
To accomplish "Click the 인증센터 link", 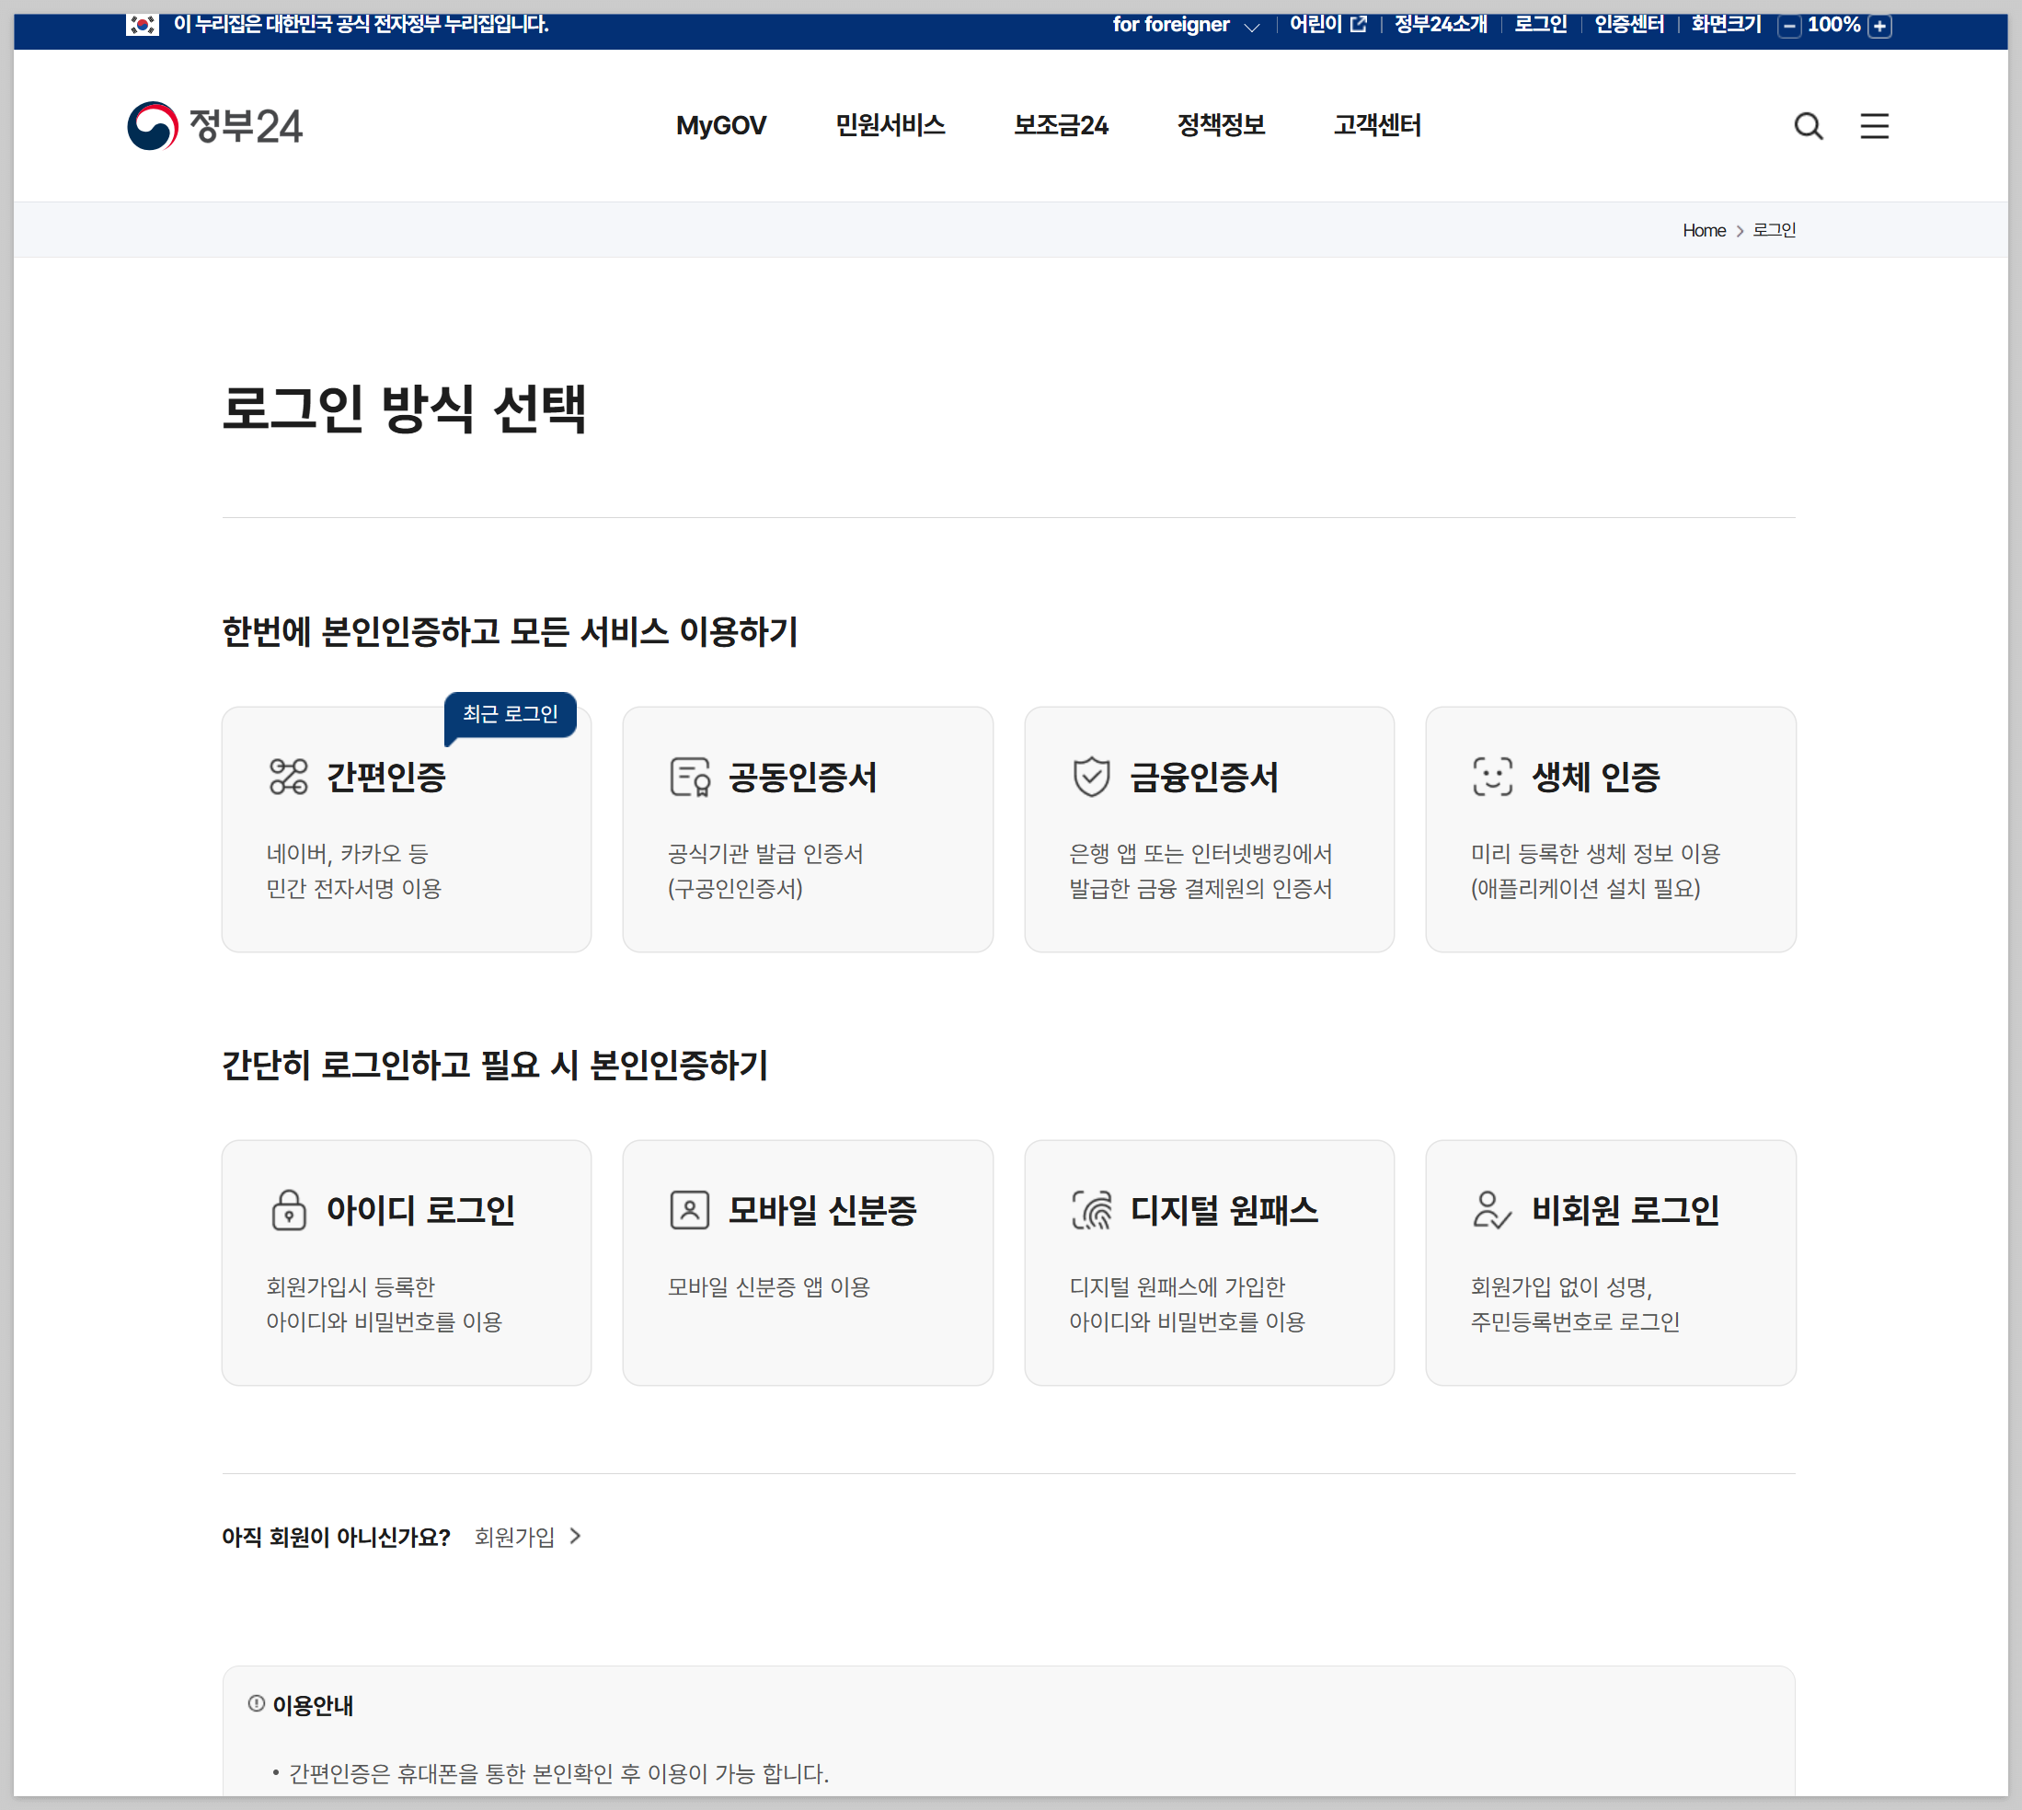I will (x=1628, y=24).
